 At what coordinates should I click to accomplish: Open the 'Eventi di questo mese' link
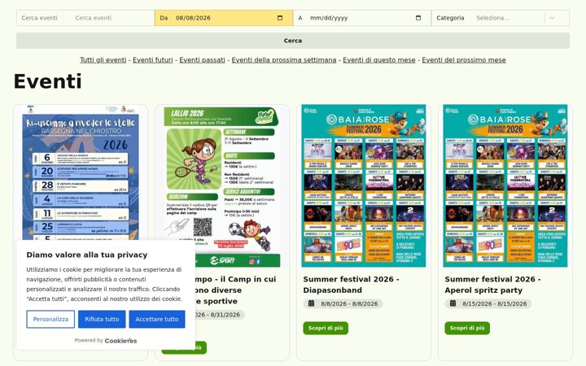point(379,60)
